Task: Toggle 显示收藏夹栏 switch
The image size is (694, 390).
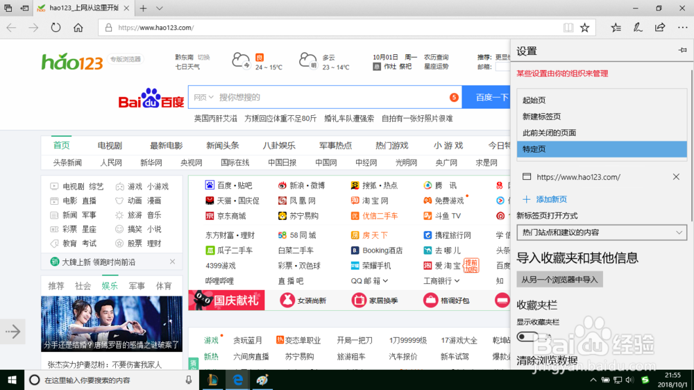Action: pos(527,337)
